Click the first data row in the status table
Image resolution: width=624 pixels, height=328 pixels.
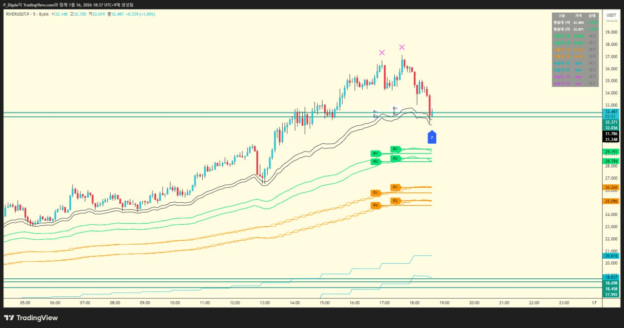tap(575, 22)
